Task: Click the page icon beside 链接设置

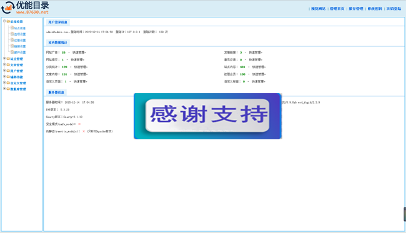Action: [x=12, y=46]
